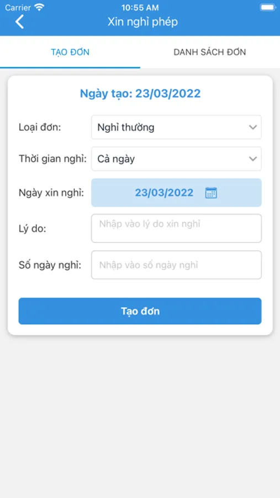Tap the Carrier status text
The height and width of the screenshot is (498, 280).
click(x=18, y=7)
